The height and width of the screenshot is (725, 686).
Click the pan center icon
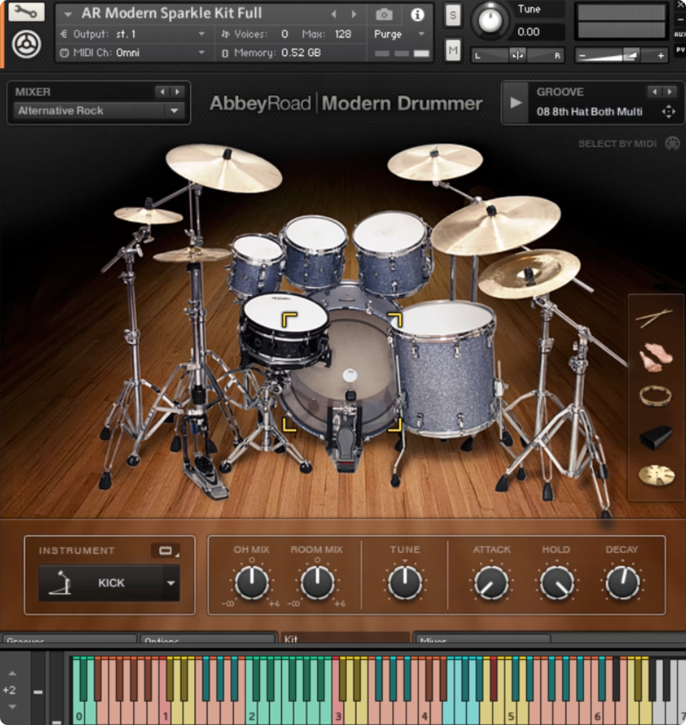(x=517, y=55)
